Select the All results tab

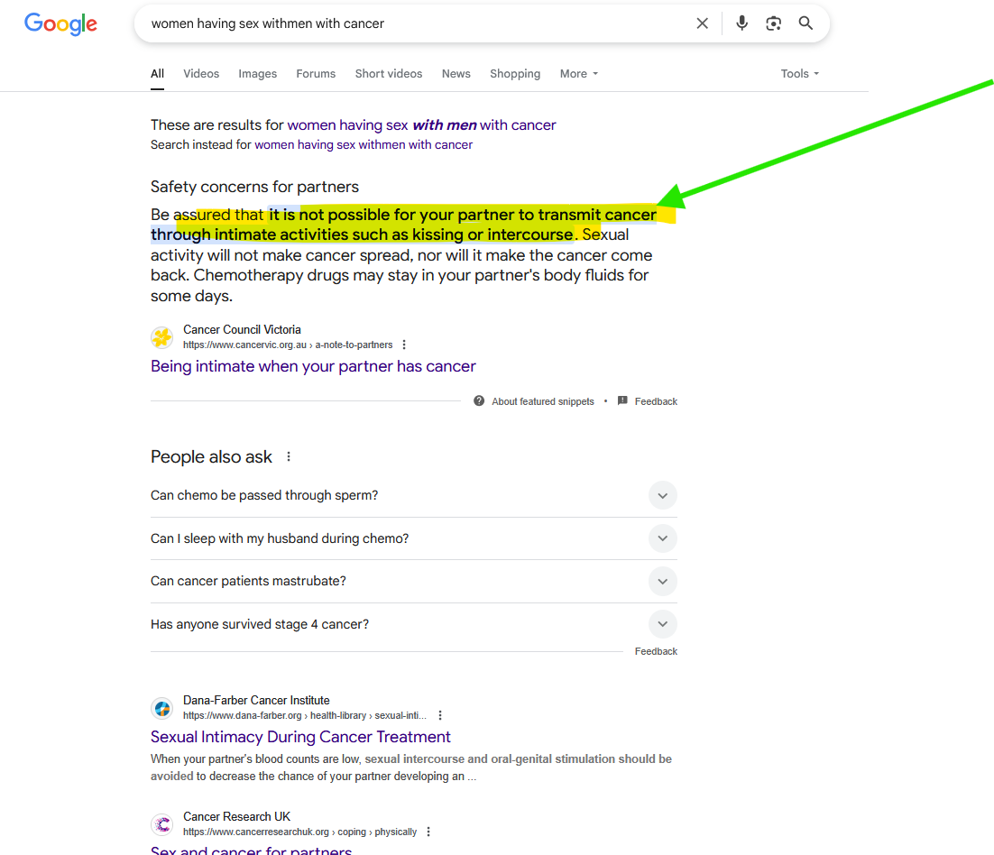click(157, 74)
